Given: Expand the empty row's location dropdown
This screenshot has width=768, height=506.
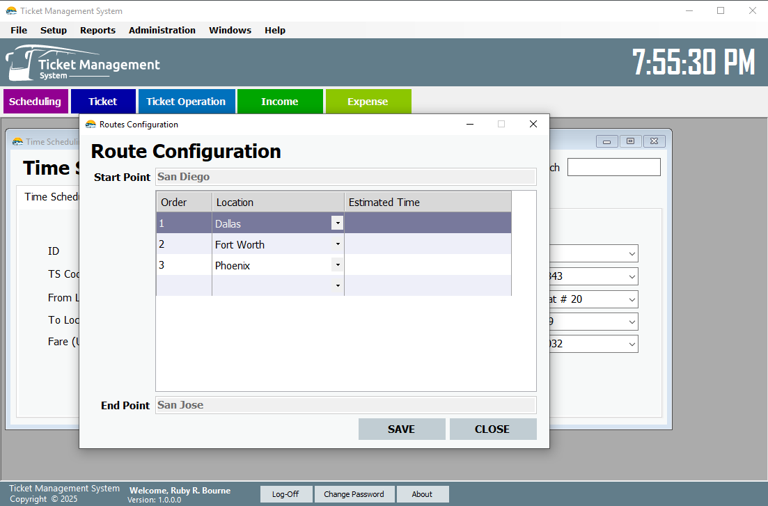Looking at the screenshot, I should (337, 285).
